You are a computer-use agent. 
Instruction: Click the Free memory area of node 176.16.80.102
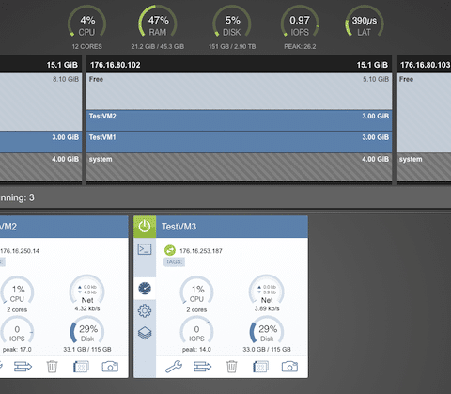click(x=239, y=91)
